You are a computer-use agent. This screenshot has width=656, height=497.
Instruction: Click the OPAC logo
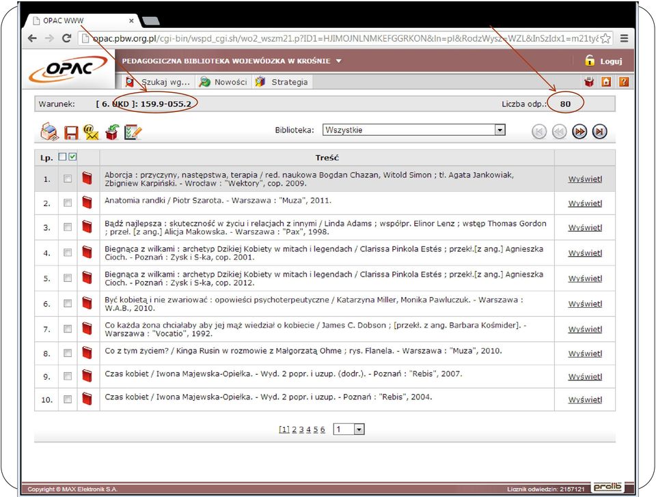(68, 68)
